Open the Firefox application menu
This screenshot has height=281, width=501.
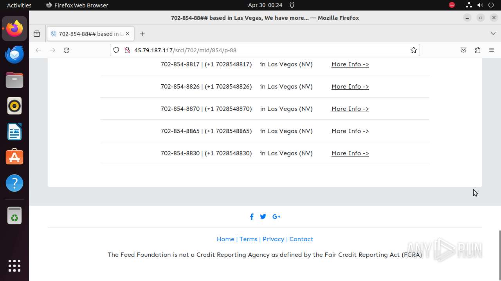(x=492, y=50)
